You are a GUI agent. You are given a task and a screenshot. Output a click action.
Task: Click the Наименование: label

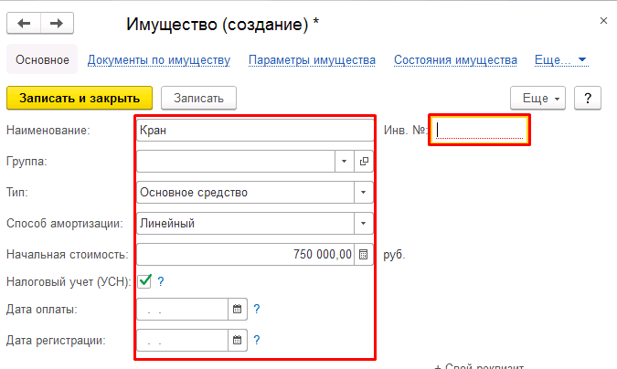[48, 131]
